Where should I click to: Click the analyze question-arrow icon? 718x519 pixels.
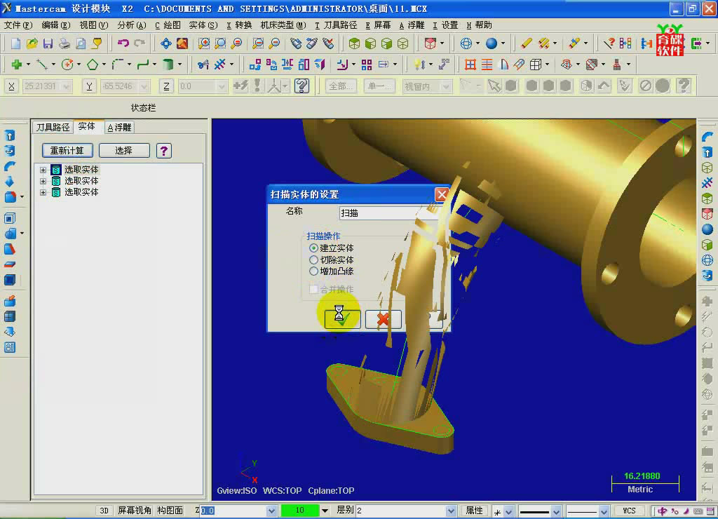coord(609,43)
